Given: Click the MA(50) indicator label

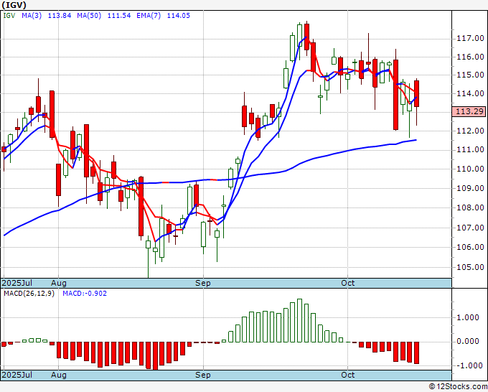Looking at the screenshot, I should click(x=89, y=16).
